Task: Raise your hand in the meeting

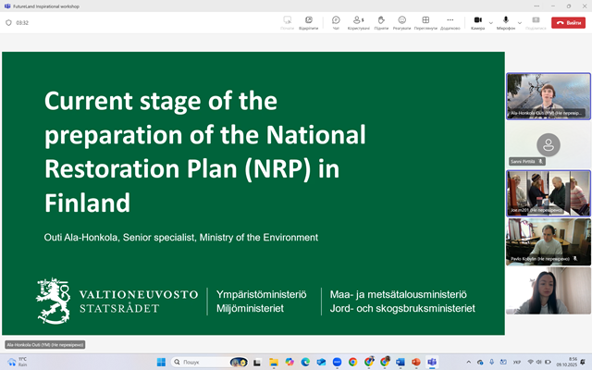Action: point(380,22)
